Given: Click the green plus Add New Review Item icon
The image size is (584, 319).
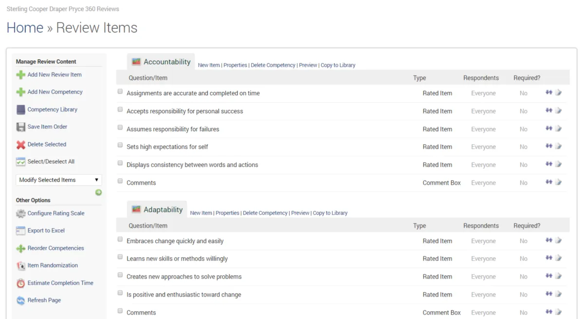Looking at the screenshot, I should (x=20, y=75).
